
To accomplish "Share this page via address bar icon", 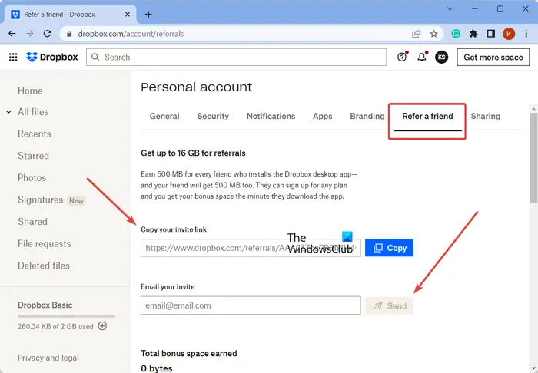I will pyautogui.click(x=417, y=34).
